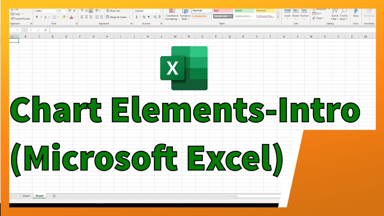The height and width of the screenshot is (216, 384).
Task: Click the Insert Function fx icon
Action: (x=45, y=30)
